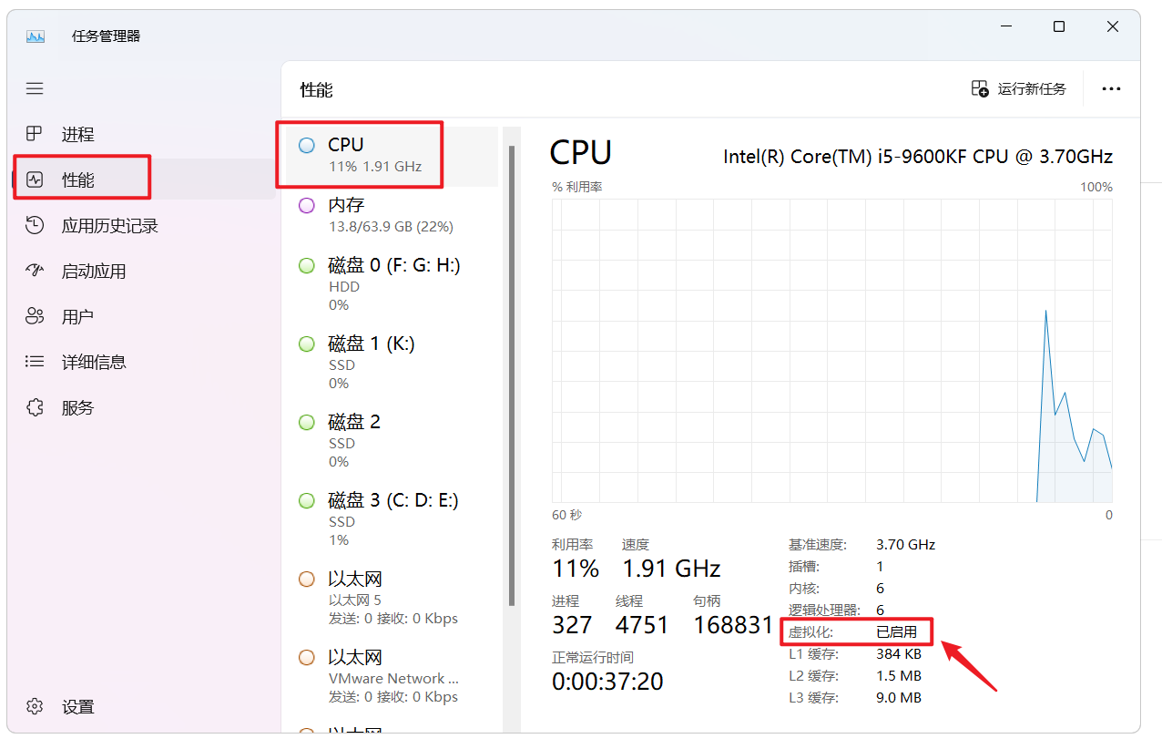This screenshot has height=749, width=1162.
Task: Click the 60 秒 graph axis label
Action: 566,515
